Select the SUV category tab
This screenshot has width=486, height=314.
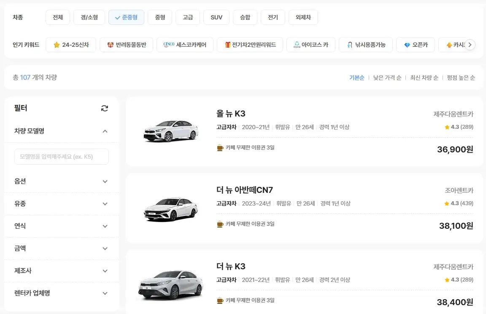tap(216, 17)
